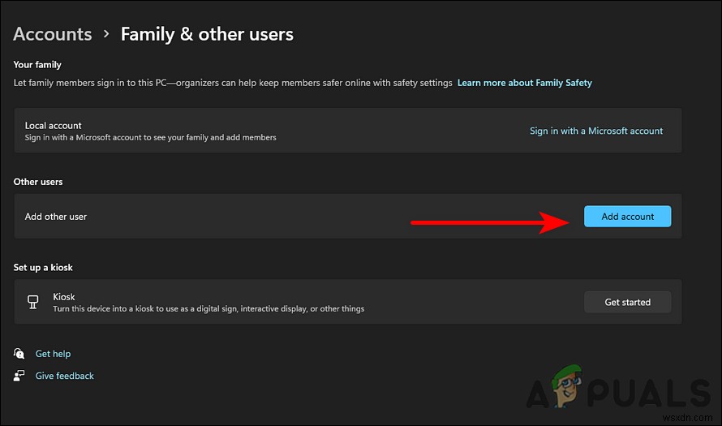Sign in with a Microsoft account
The image size is (722, 426).
(596, 131)
